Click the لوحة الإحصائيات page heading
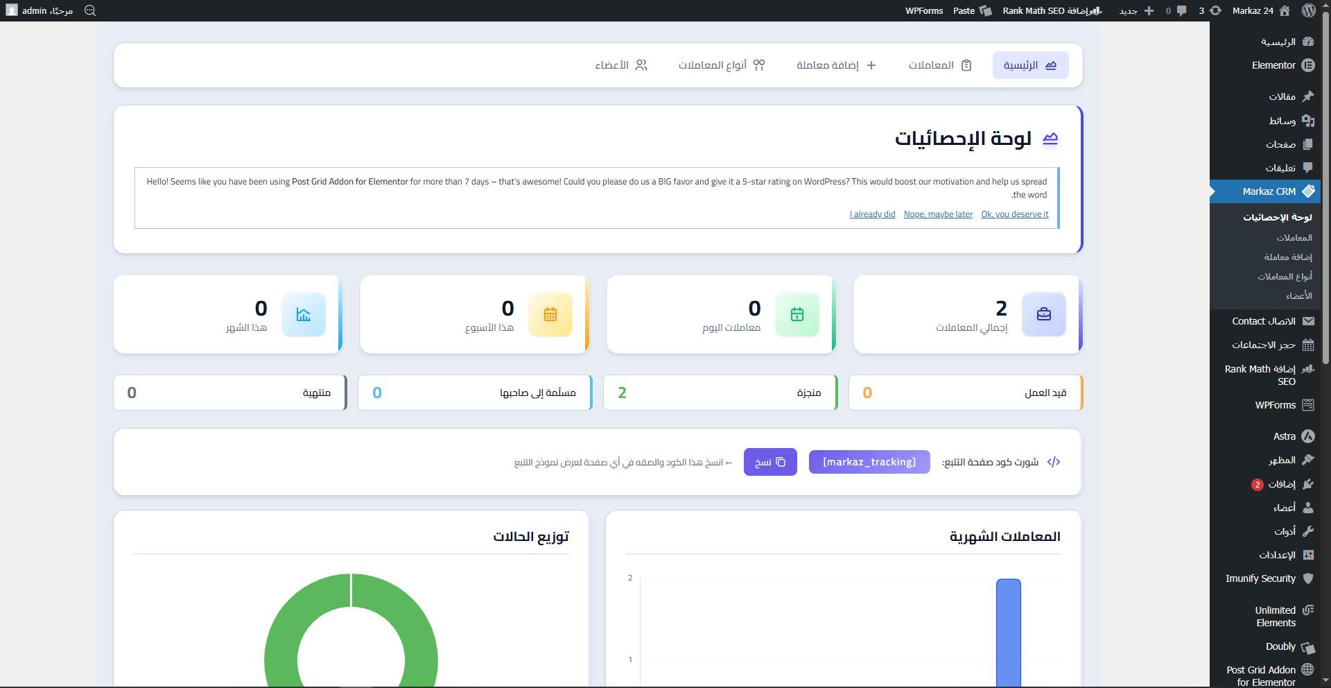Screen dimensions: 1331x688 (963, 139)
